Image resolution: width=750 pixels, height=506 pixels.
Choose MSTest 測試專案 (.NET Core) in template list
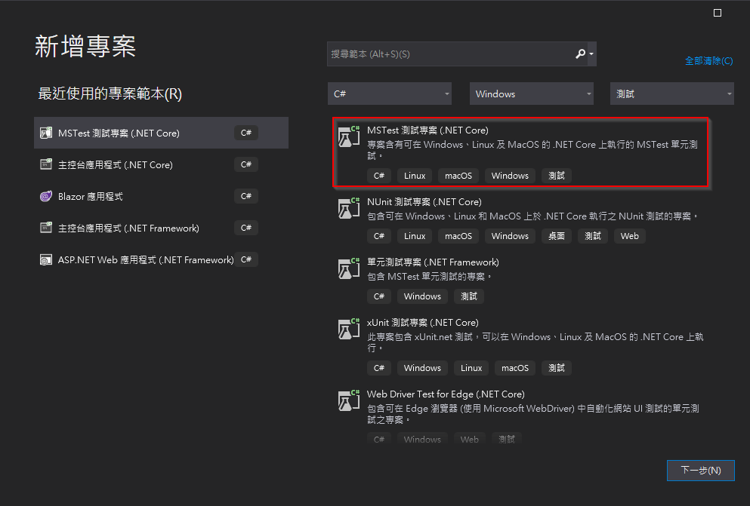(x=520, y=152)
